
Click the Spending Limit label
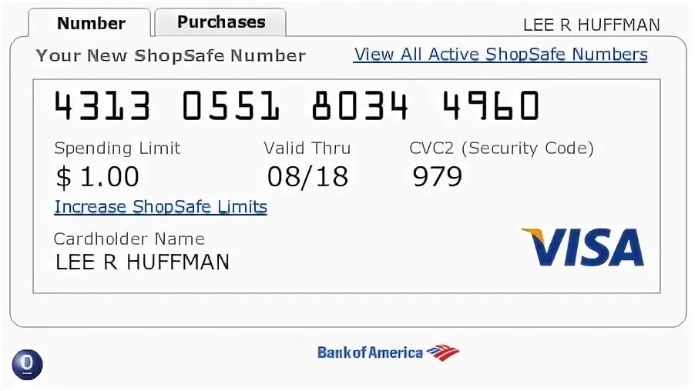(x=117, y=148)
